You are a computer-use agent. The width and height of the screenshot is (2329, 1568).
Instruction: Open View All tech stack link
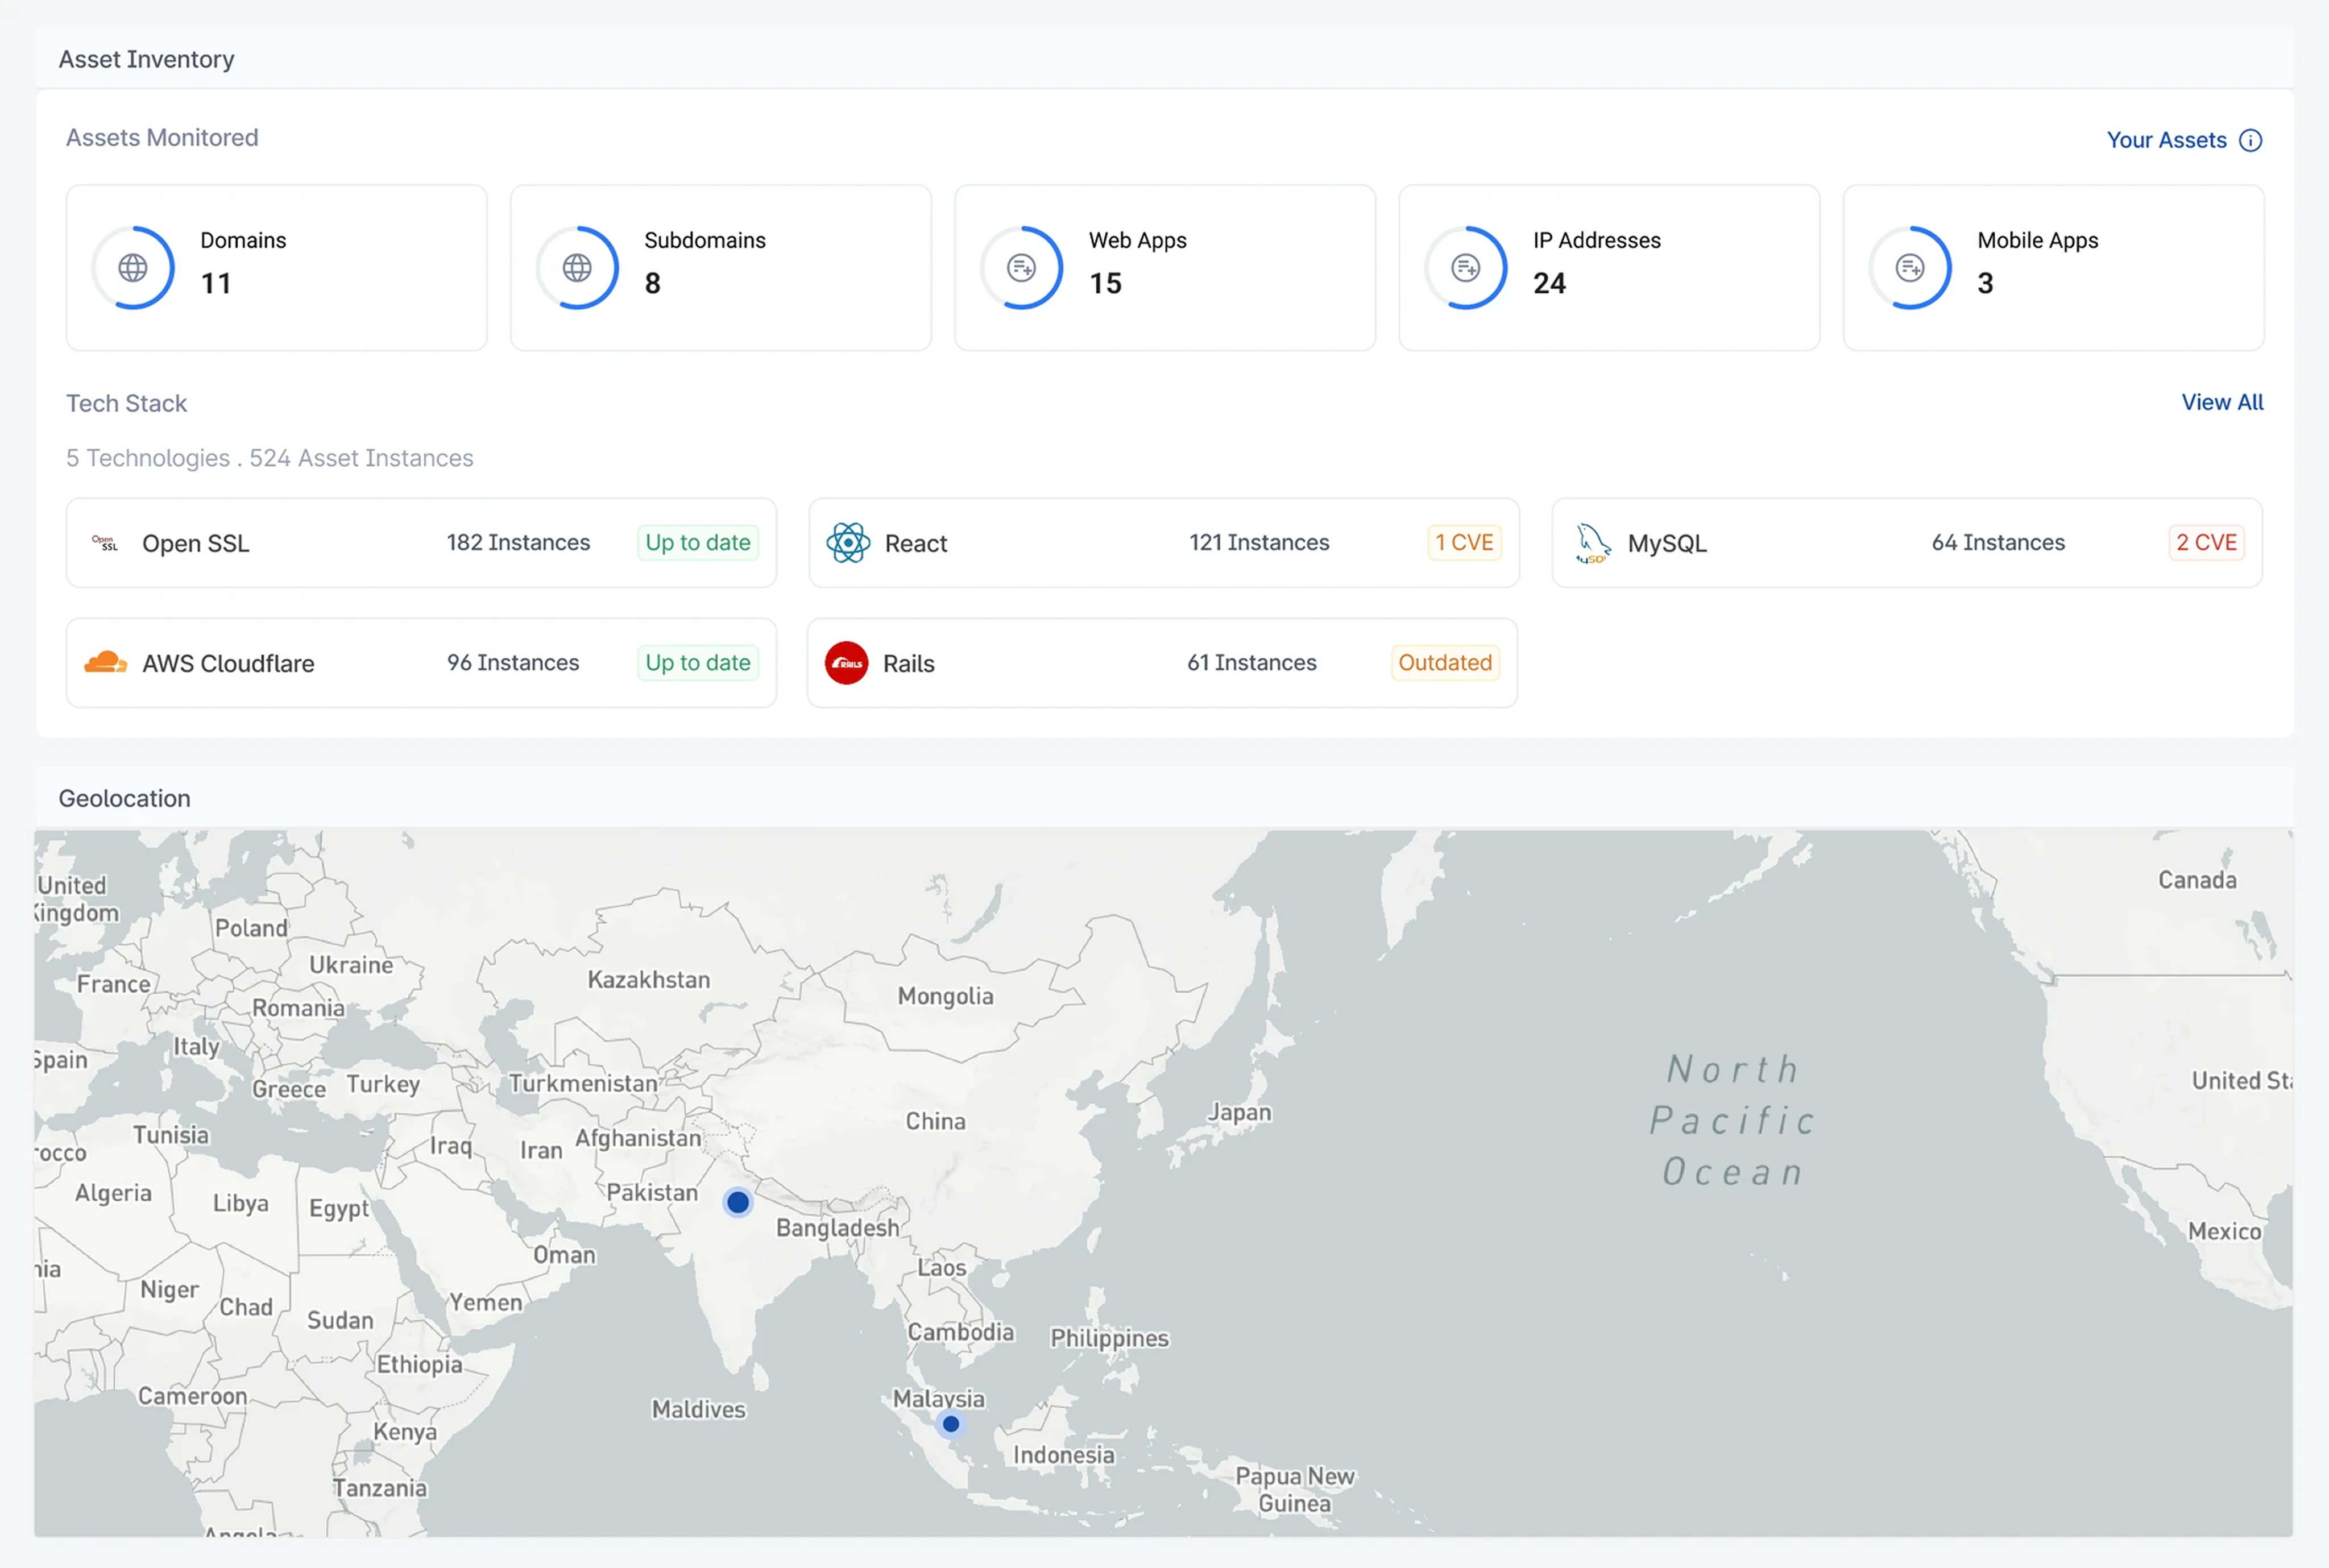click(x=2222, y=402)
